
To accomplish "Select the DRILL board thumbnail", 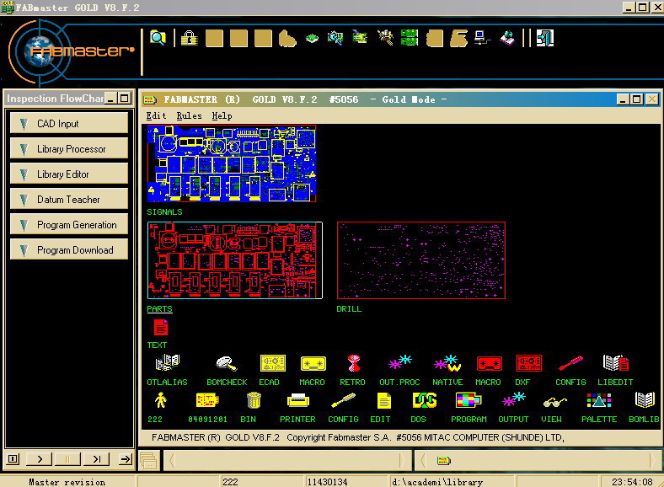I will (x=421, y=260).
